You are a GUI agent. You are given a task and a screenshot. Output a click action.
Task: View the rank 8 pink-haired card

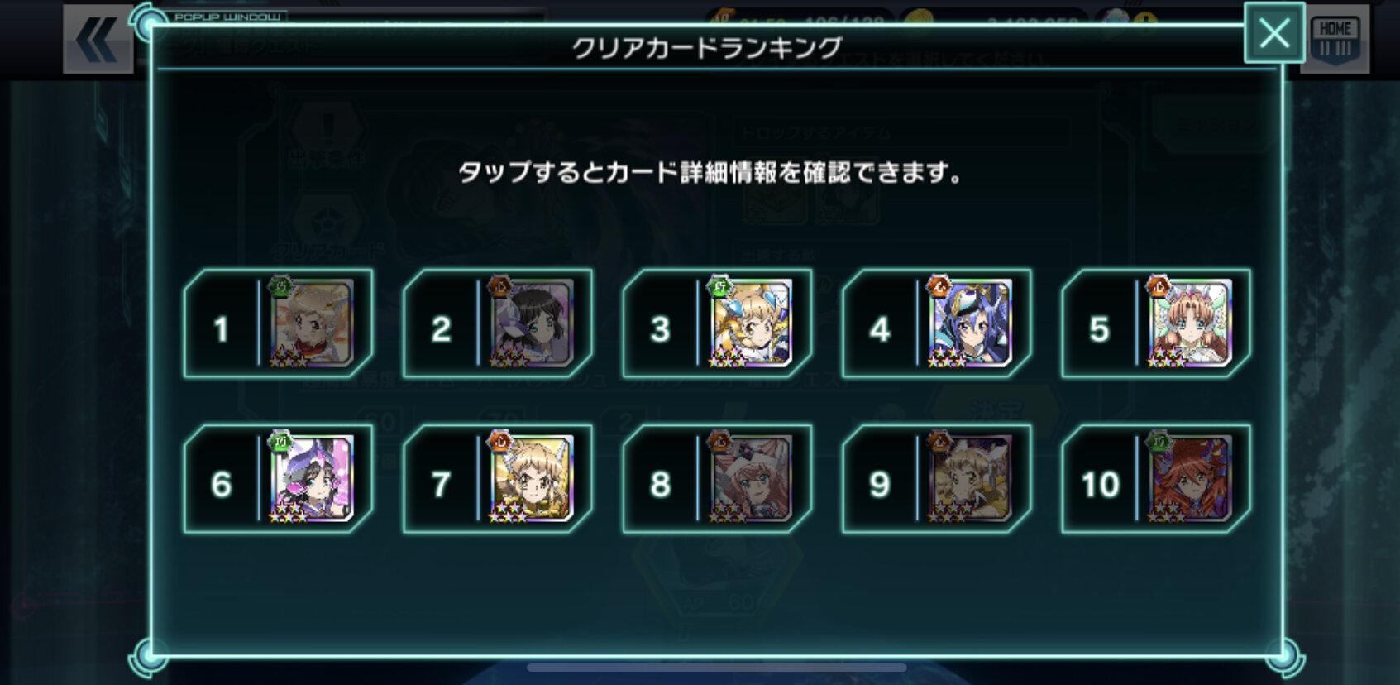click(x=752, y=478)
